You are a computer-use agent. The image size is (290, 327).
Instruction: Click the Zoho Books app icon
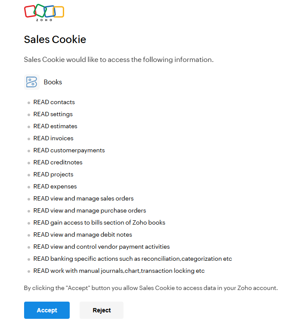[x=32, y=82]
